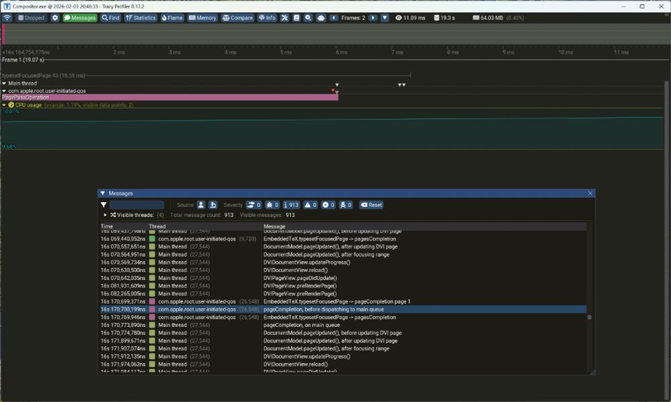Reset the message filters

coord(372,205)
